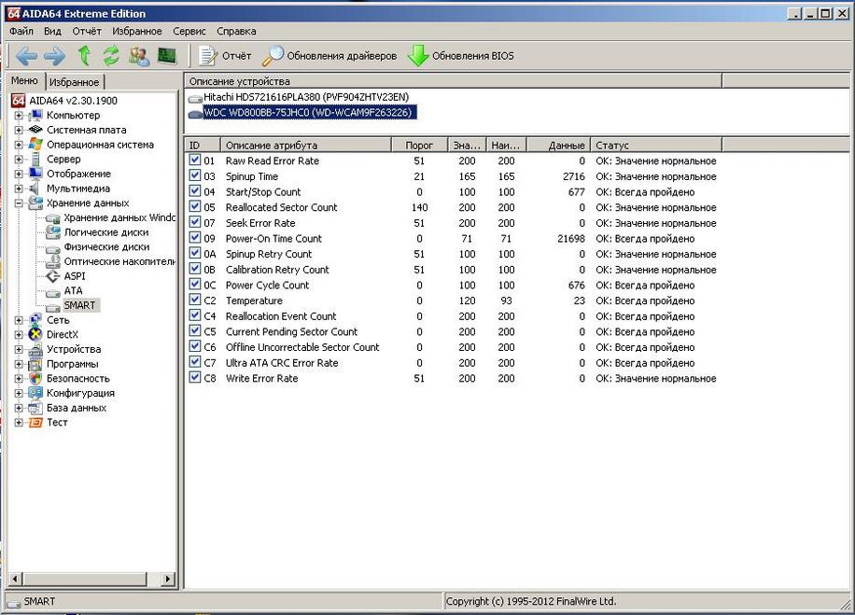855x615 pixels.
Task: Click the Refresh toolbar icon
Action: 111,56
